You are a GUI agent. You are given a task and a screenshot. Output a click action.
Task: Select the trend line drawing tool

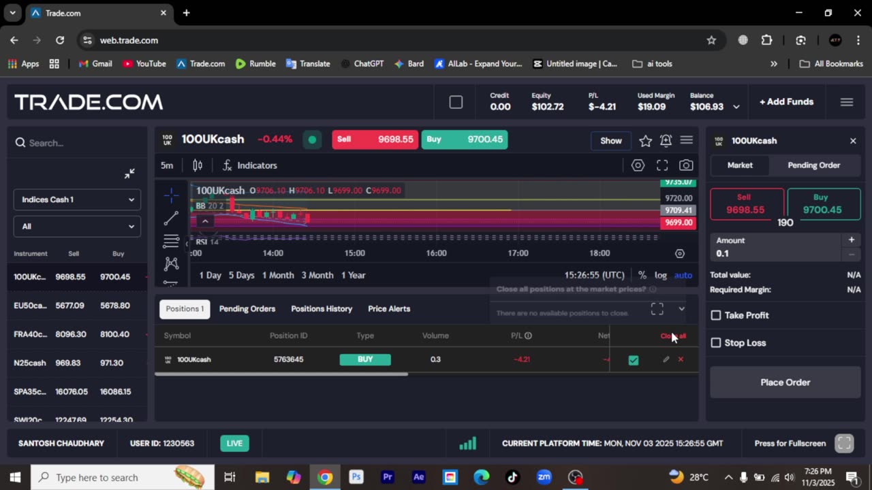171,218
